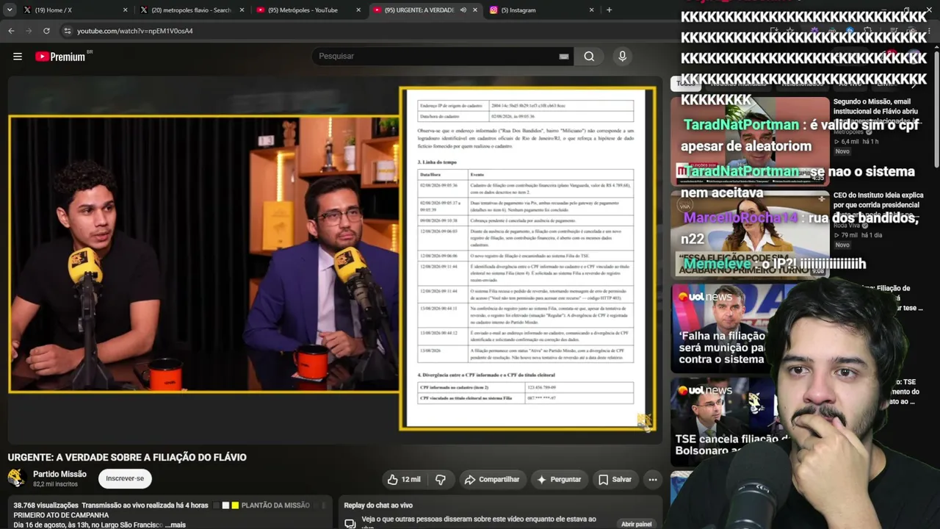Start voice search with the microphone
The width and height of the screenshot is (940, 529).
pyautogui.click(x=622, y=57)
